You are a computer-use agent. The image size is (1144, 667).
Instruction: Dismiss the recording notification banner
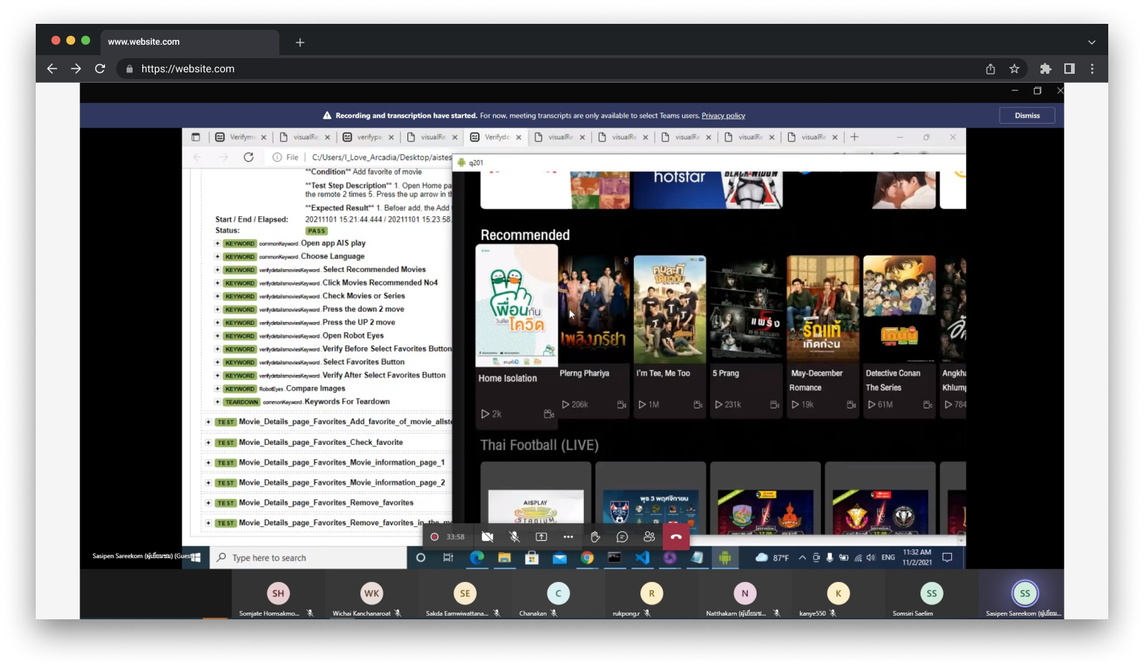click(x=1027, y=116)
